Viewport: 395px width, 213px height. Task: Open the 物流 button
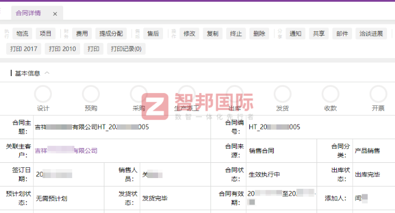(x=22, y=34)
